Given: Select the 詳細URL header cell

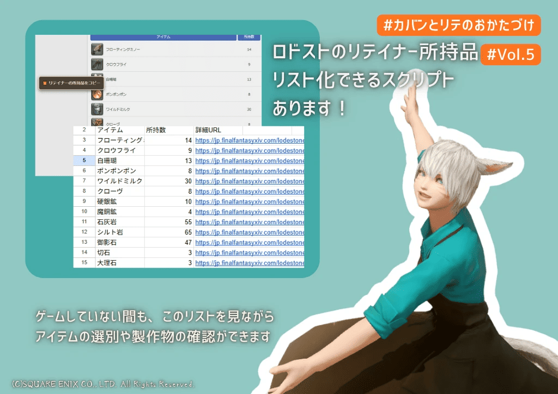Looking at the screenshot, I should 218,130.
